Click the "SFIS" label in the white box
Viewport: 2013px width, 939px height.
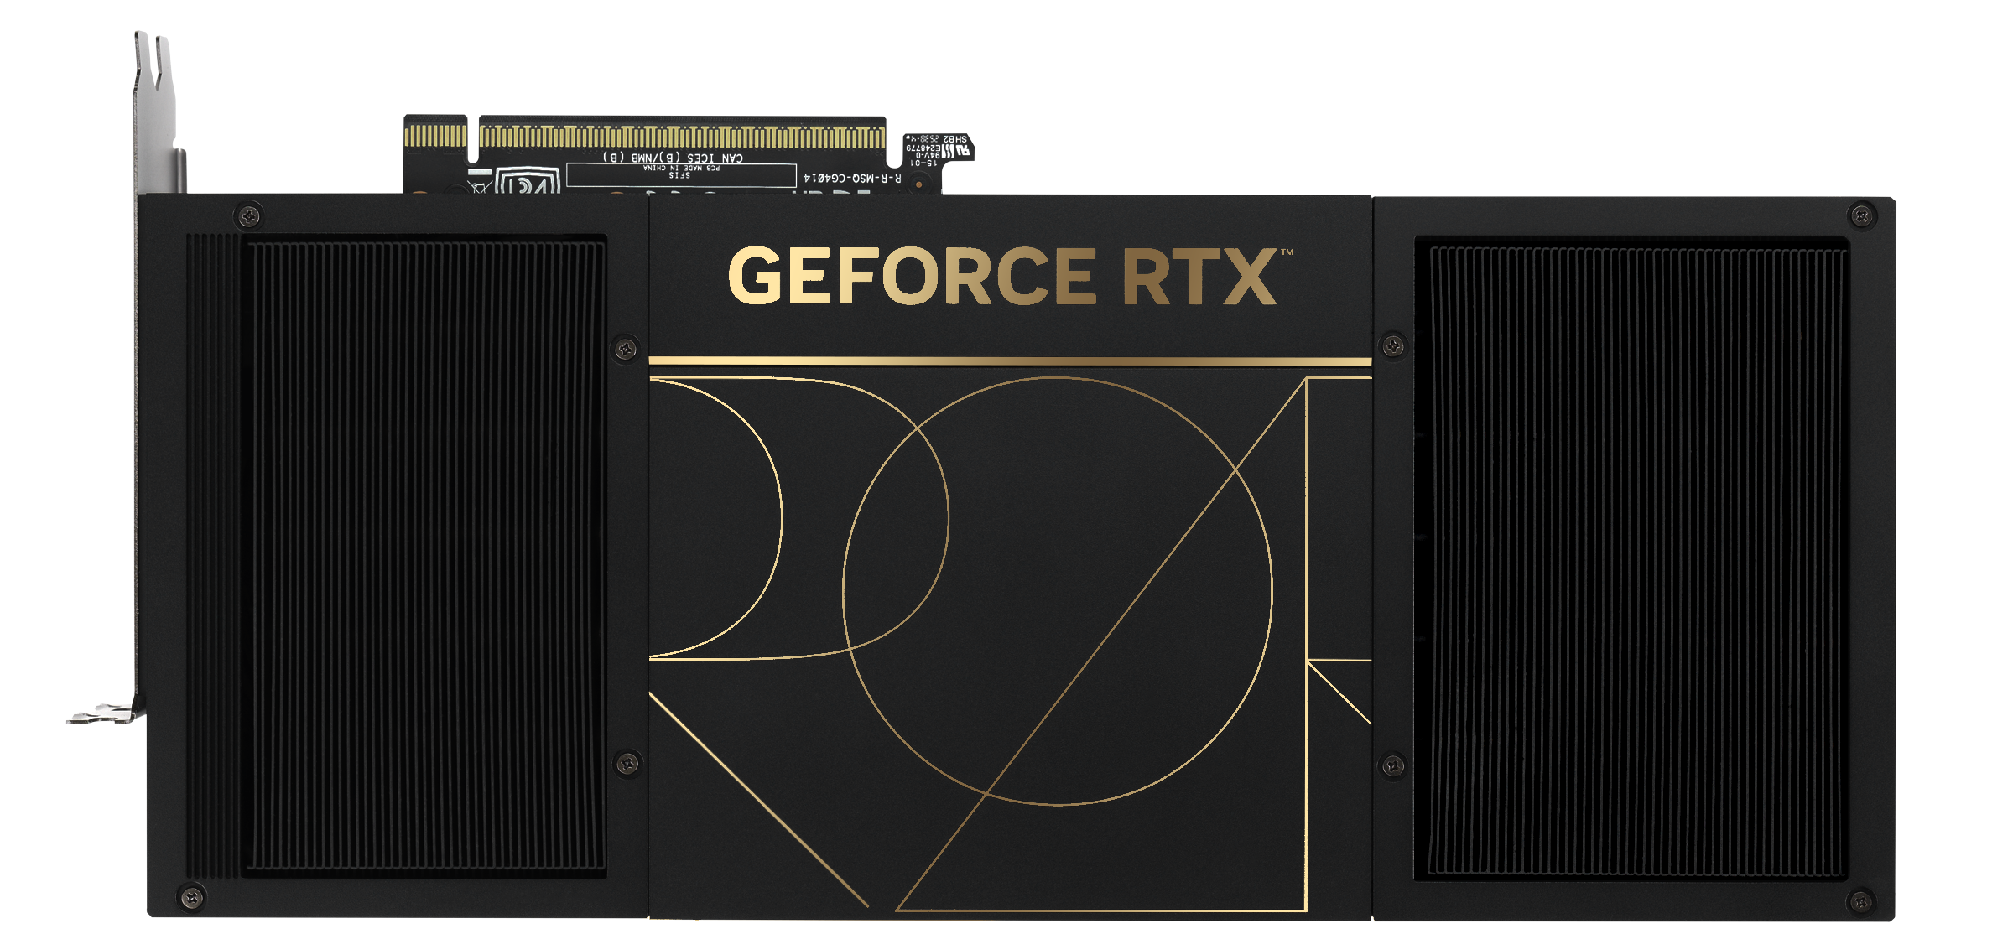click(x=679, y=175)
